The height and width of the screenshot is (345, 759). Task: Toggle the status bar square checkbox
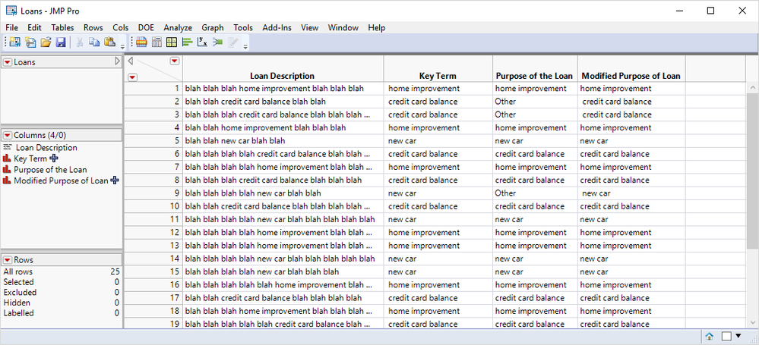pos(726,336)
